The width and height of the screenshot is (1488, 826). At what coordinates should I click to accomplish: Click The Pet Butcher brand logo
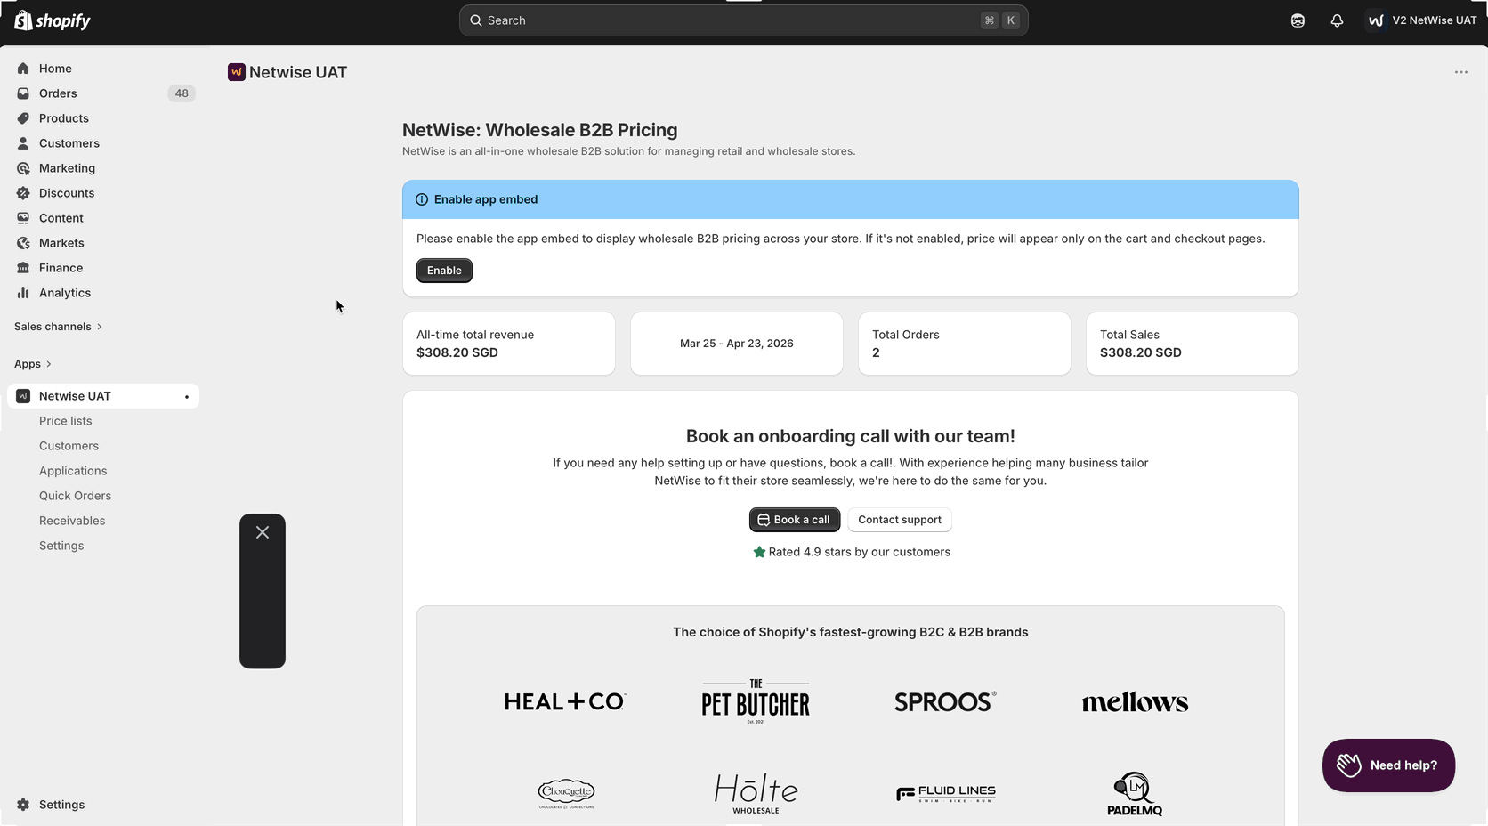(756, 702)
